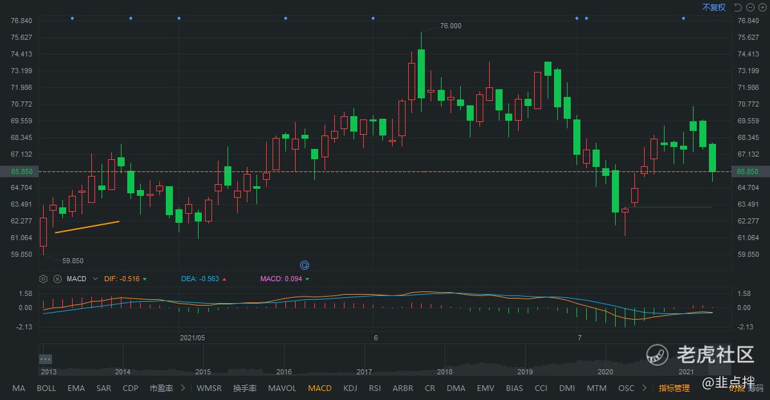The image size is (770, 400).
Task: Switch sub-chart to MAVOL
Action: tap(282, 388)
